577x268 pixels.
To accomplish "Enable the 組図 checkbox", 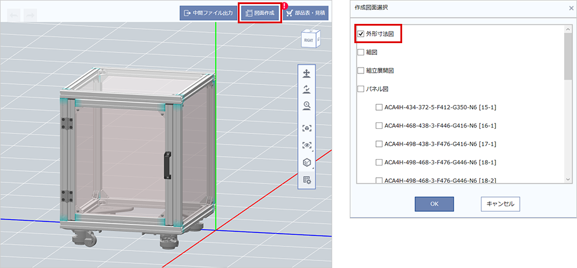I will (x=361, y=52).
